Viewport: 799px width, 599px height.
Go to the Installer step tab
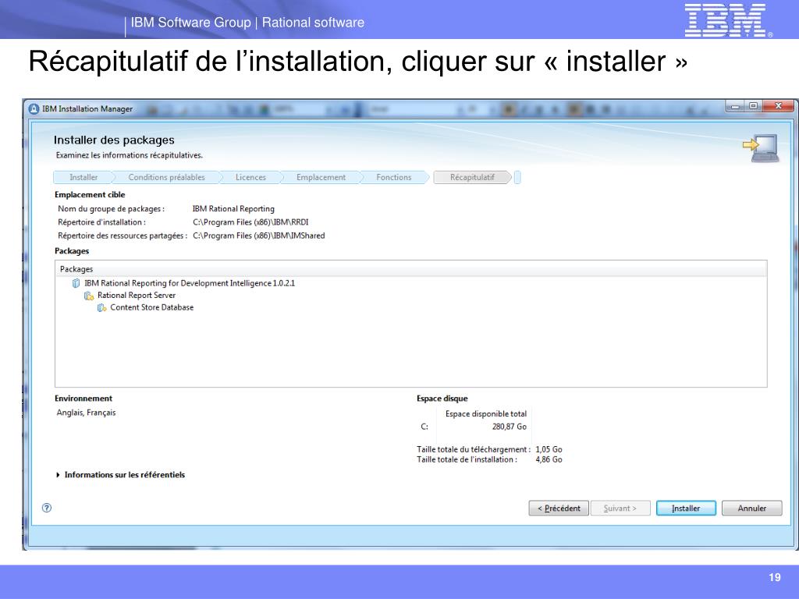[x=83, y=177]
